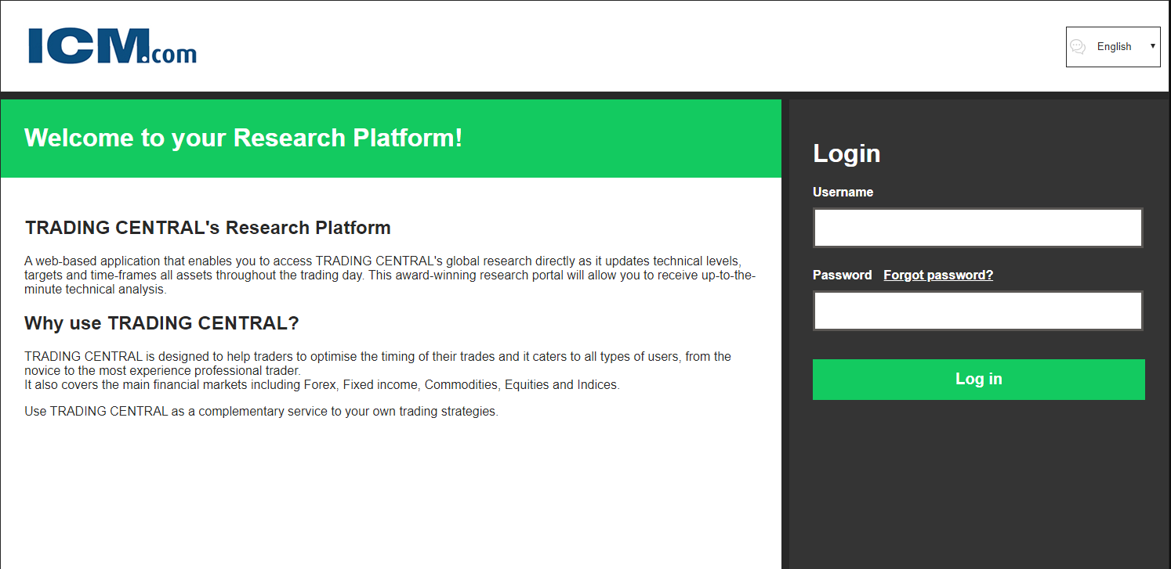Click the Login heading
Screen dimensions: 1171x569
click(x=847, y=153)
